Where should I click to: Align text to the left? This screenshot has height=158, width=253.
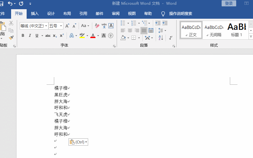[123, 30]
